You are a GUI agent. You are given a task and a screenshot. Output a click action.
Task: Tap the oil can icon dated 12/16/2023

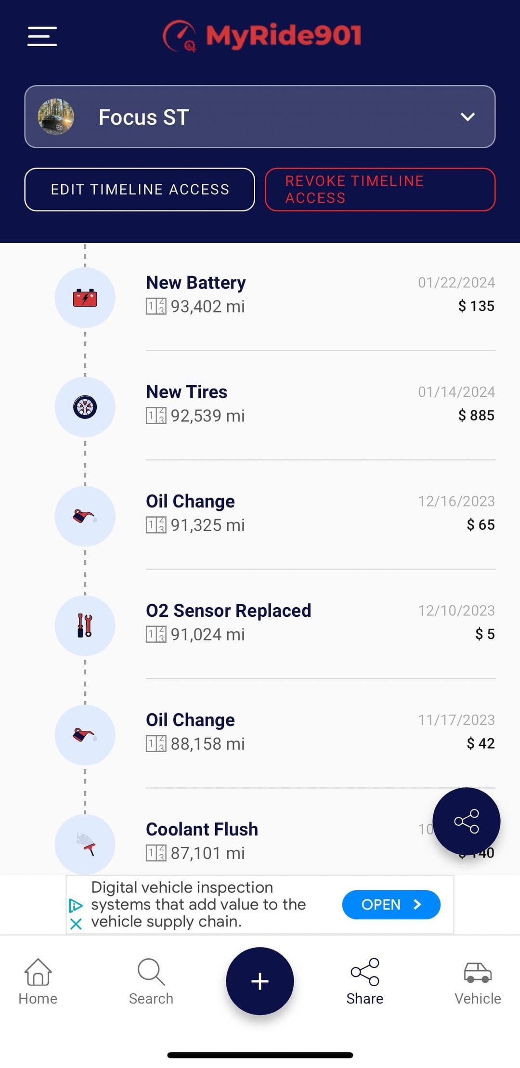pos(85,517)
